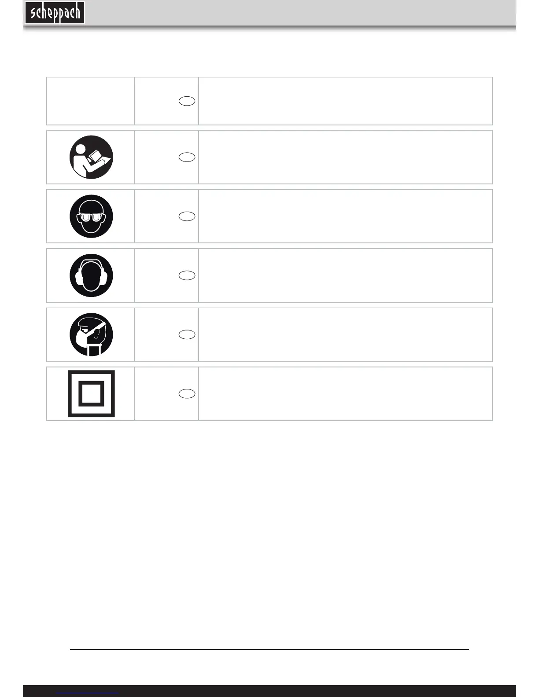
Task: Click oval marker beside manual-reading symbol
Action: tap(187, 157)
